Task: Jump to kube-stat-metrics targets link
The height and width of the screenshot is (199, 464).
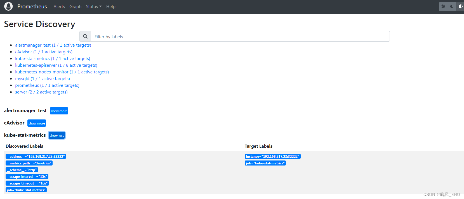Action: [x=53, y=59]
